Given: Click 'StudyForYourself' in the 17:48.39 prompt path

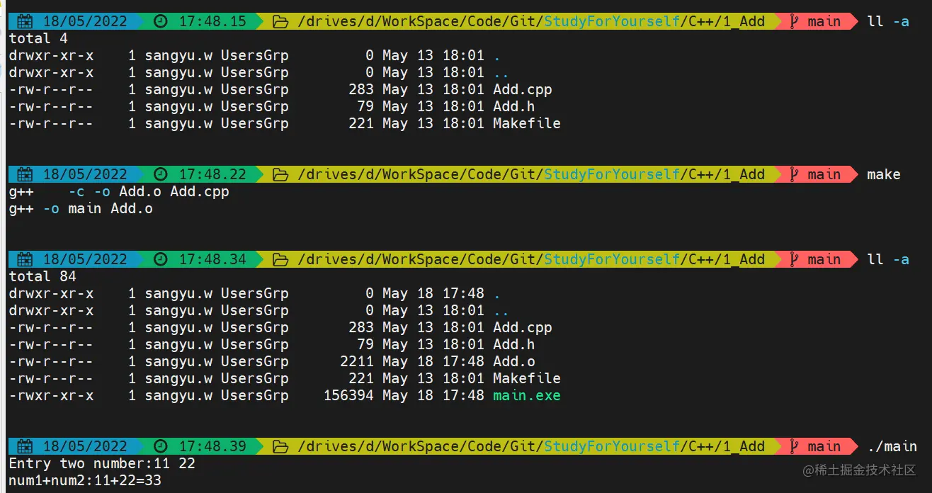Looking at the screenshot, I should 612,446.
